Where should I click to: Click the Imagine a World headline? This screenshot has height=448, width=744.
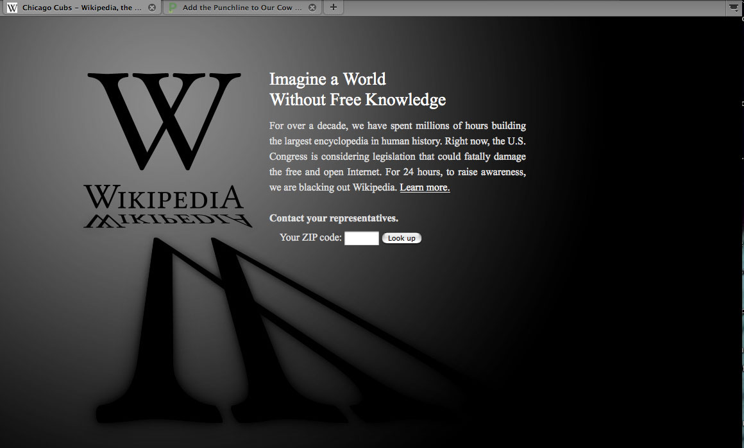327,79
